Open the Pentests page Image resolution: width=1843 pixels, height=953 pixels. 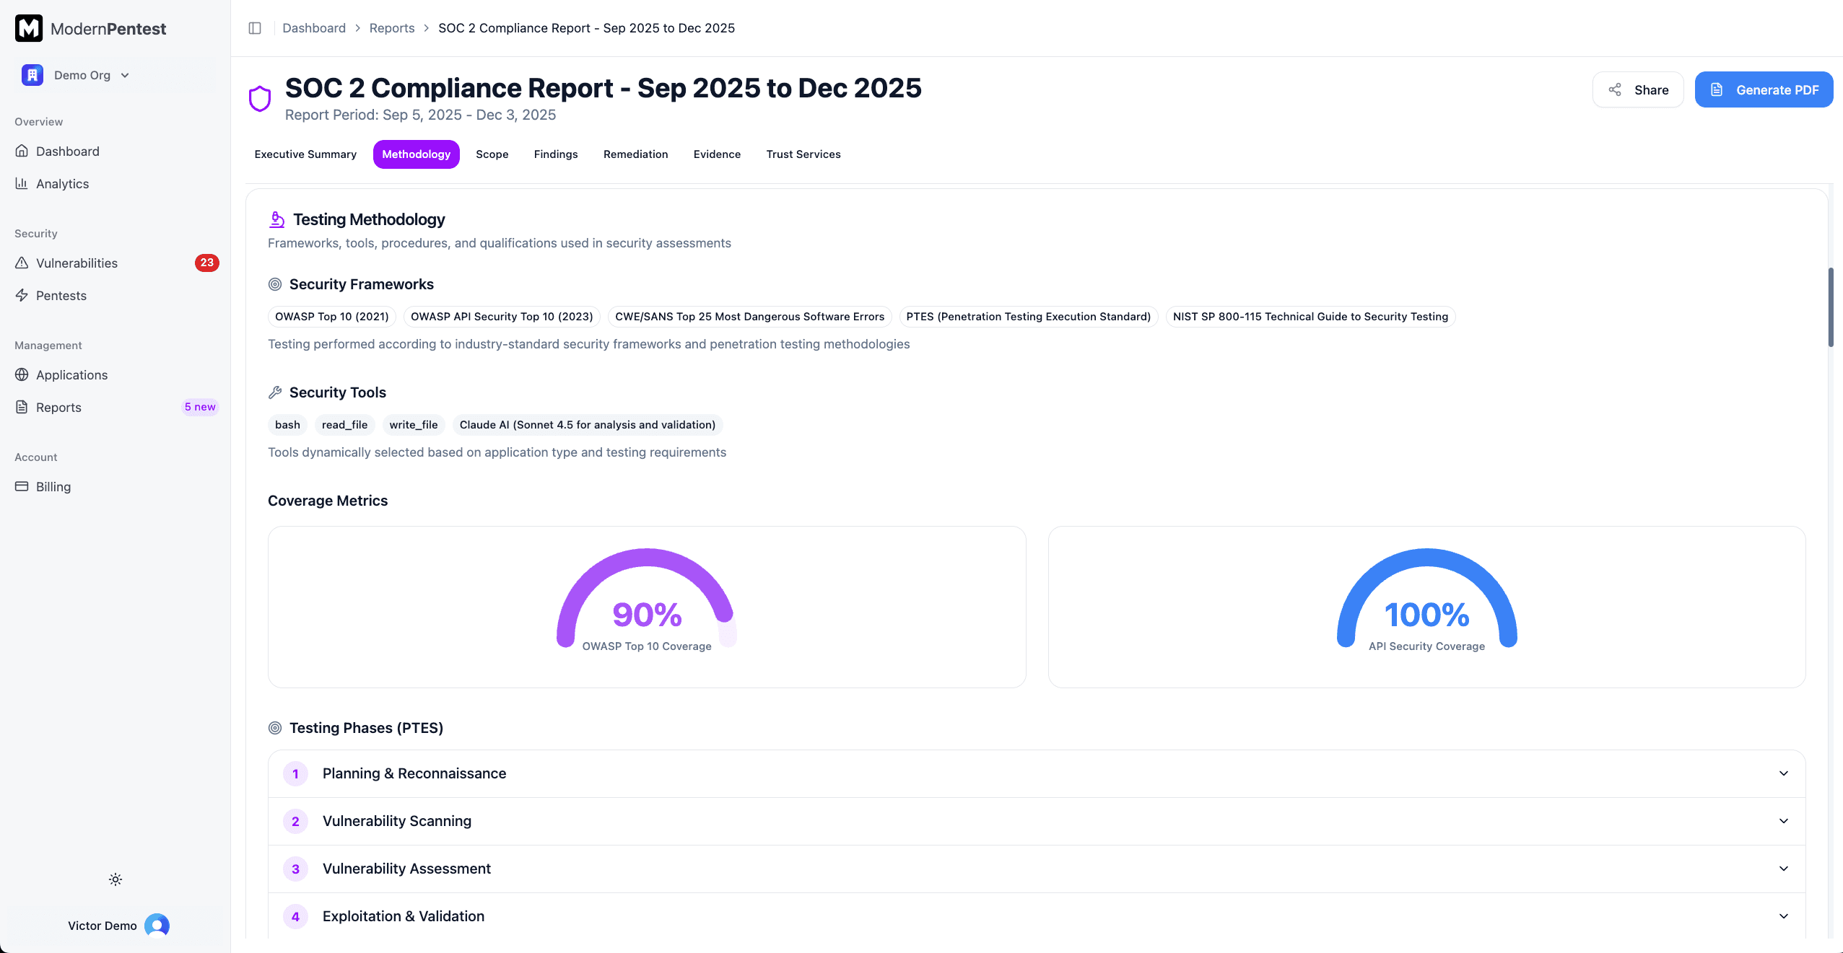(x=61, y=296)
